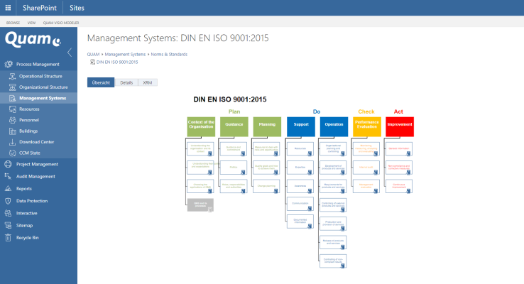Select Operational Structure in the tree
The width and height of the screenshot is (524, 284).
click(x=40, y=76)
